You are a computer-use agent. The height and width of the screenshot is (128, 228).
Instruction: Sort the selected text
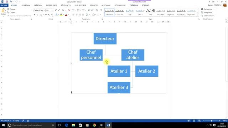(x=97, y=10)
